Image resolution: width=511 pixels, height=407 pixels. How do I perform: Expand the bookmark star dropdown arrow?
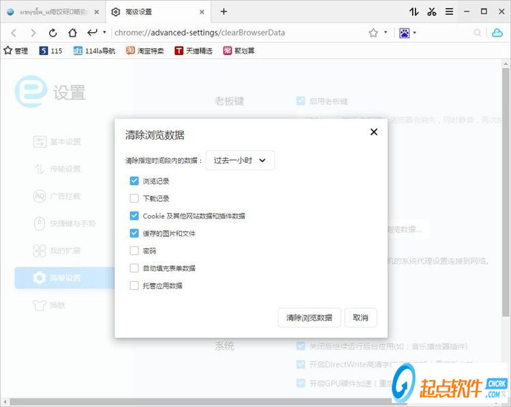tap(386, 32)
